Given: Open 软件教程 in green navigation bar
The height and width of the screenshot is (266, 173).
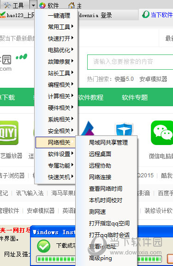Looking at the screenshot, I should click(90, 97).
